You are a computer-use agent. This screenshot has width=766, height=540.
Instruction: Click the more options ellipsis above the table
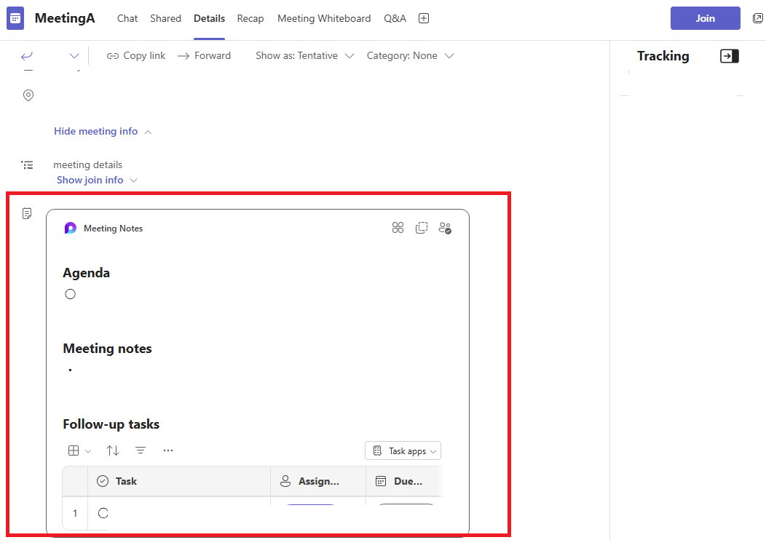click(168, 450)
